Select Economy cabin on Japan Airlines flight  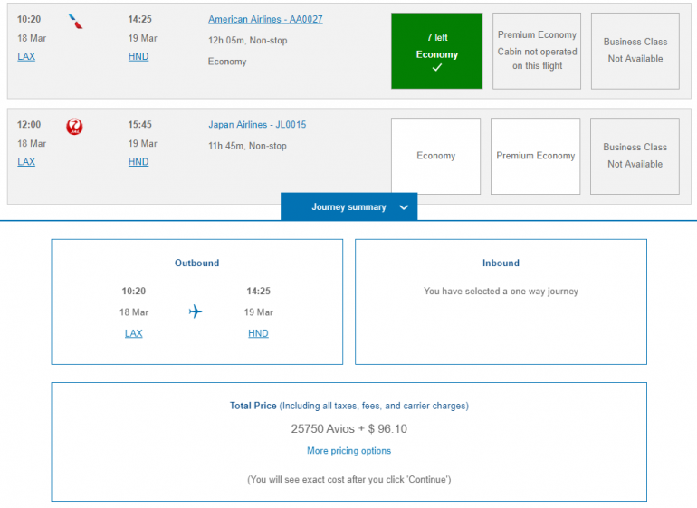(x=435, y=156)
